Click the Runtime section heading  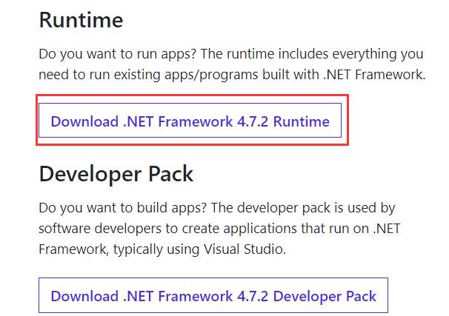81,20
